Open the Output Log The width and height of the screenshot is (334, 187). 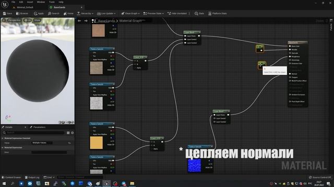[x=32, y=177]
